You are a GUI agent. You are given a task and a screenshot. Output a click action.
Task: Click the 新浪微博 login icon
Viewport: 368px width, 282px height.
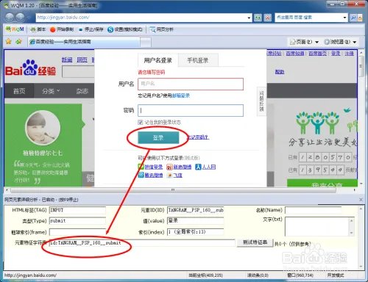pos(169,167)
